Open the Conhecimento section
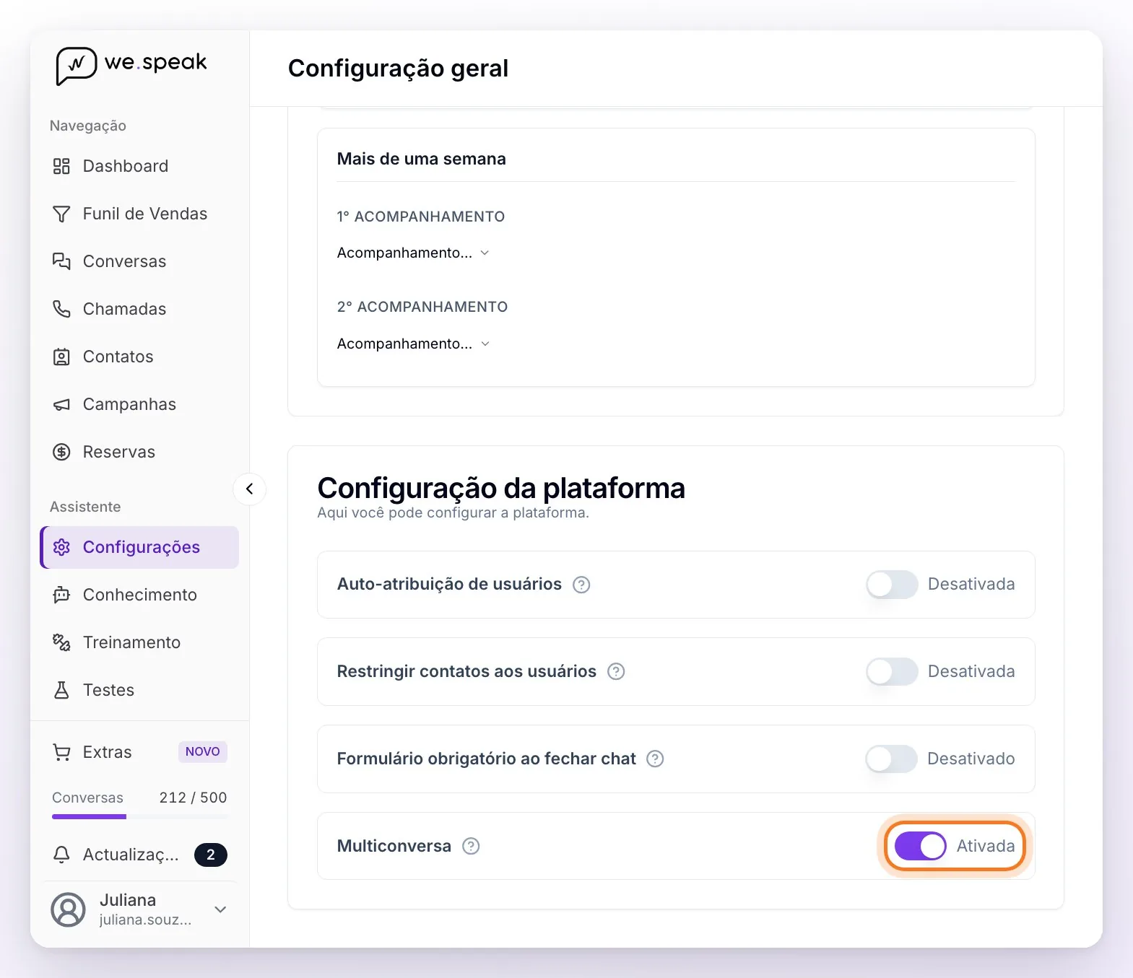Image resolution: width=1133 pixels, height=978 pixels. [x=139, y=595]
